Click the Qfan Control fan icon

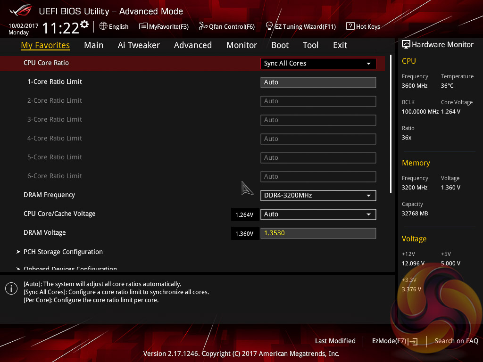coord(203,26)
